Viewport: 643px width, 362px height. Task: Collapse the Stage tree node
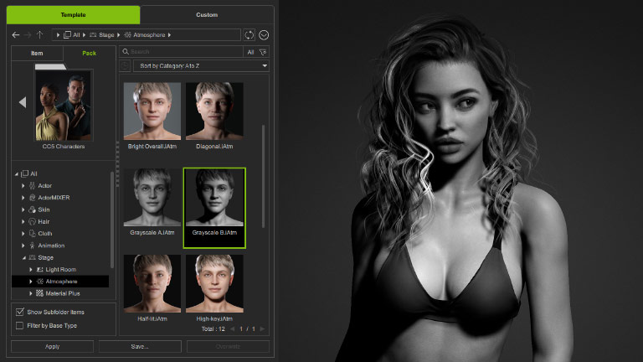point(23,258)
